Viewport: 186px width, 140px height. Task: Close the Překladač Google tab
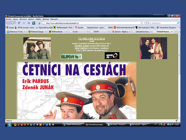tap(46, 32)
